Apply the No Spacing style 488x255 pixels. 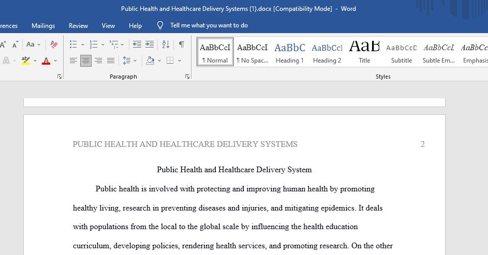click(x=253, y=52)
